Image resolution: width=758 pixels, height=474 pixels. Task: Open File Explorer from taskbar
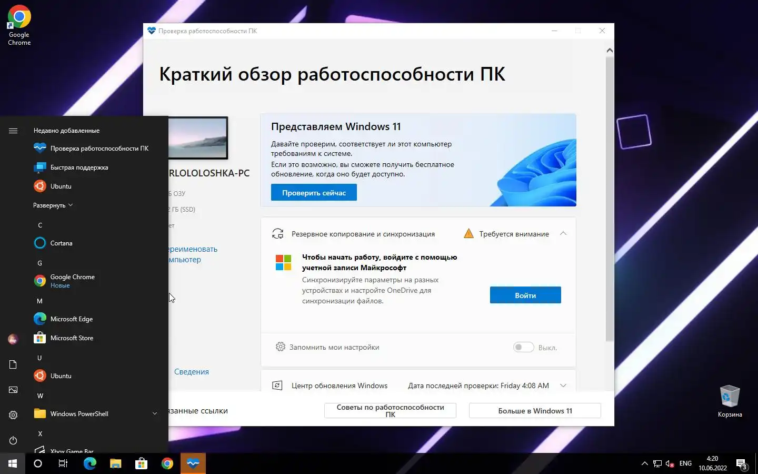[116, 463]
